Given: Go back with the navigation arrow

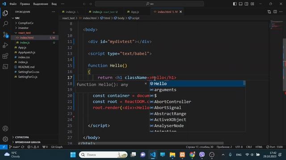Looking at the screenshot, I should click(84, 4).
